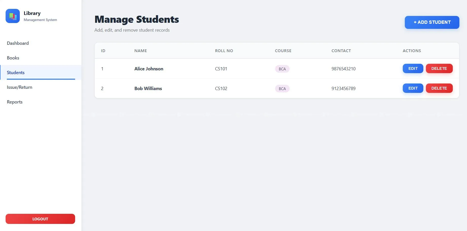This screenshot has width=467, height=231.
Task: Click the Library app logo icon
Action: tap(13, 16)
